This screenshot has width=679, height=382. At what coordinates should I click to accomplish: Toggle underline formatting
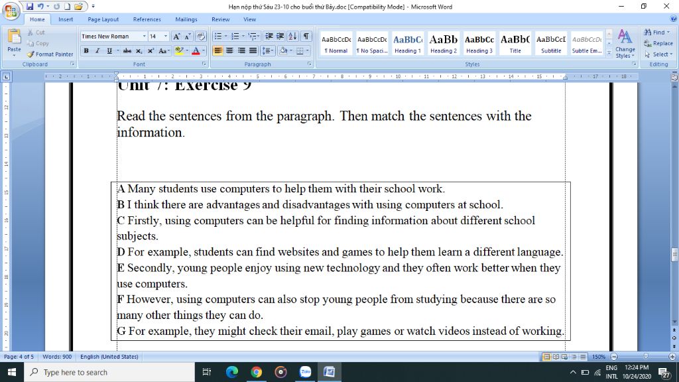pyautogui.click(x=109, y=50)
